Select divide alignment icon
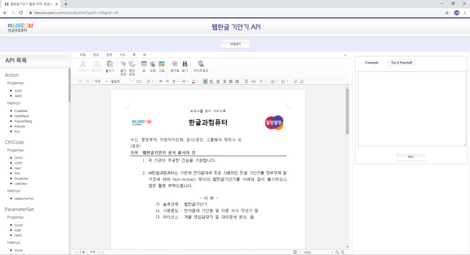 pyautogui.click(x=237, y=81)
